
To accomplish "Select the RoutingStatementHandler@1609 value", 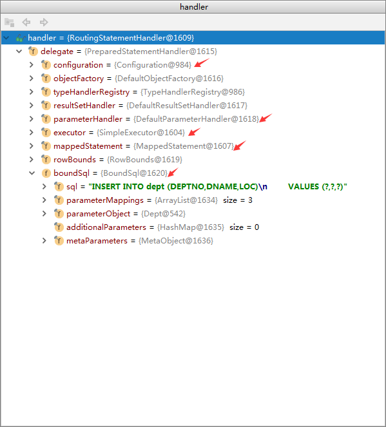I will tap(131, 38).
